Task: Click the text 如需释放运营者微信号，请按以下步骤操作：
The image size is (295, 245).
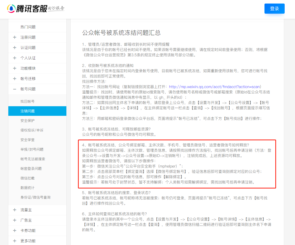Action: [119, 161]
